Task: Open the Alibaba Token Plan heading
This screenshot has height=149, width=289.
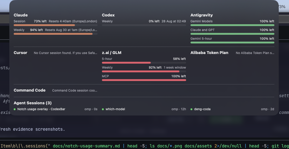Action: pyautogui.click(x=209, y=53)
